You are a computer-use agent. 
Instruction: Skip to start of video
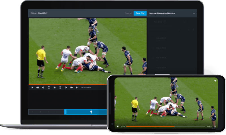click(32, 88)
